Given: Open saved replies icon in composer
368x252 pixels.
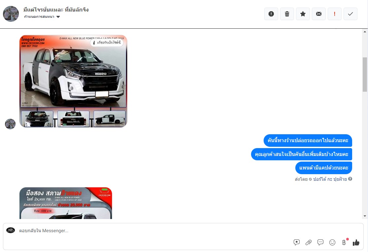Looking at the screenshot, I should tap(297, 242).
